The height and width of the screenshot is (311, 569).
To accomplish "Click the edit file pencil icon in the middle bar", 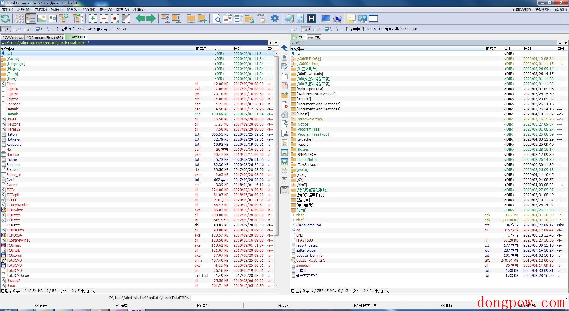I will coord(284,67).
